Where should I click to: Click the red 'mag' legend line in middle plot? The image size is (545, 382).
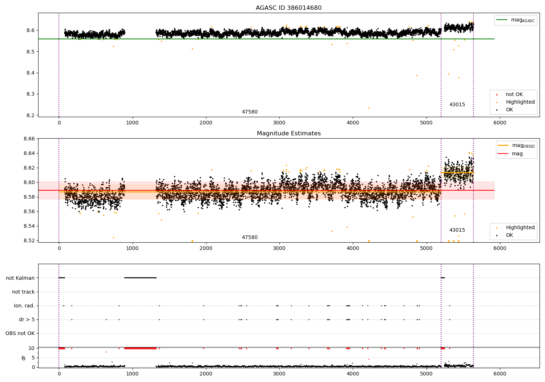point(503,154)
